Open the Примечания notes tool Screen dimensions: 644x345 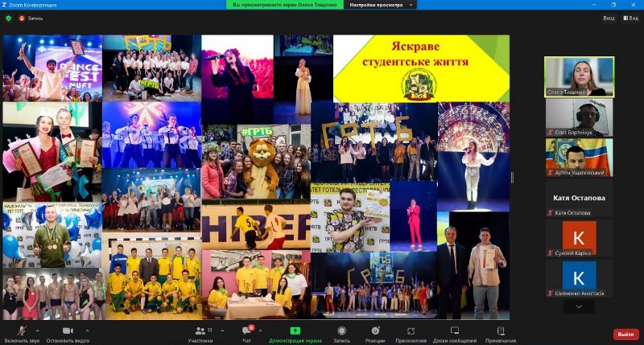(500, 332)
